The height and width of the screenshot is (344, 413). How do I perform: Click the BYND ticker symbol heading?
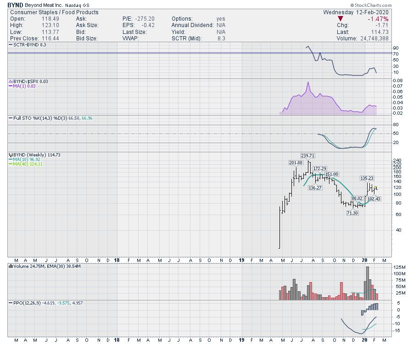tap(16, 5)
